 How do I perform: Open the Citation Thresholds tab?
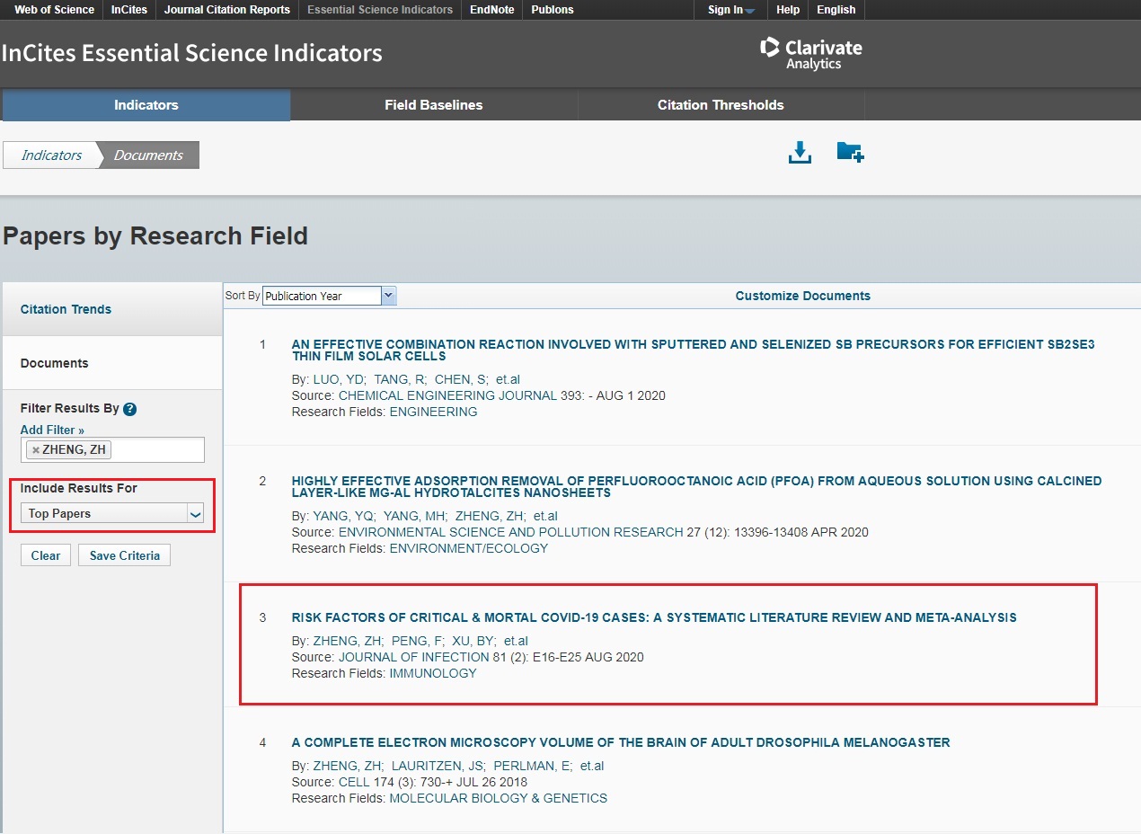[x=721, y=105]
